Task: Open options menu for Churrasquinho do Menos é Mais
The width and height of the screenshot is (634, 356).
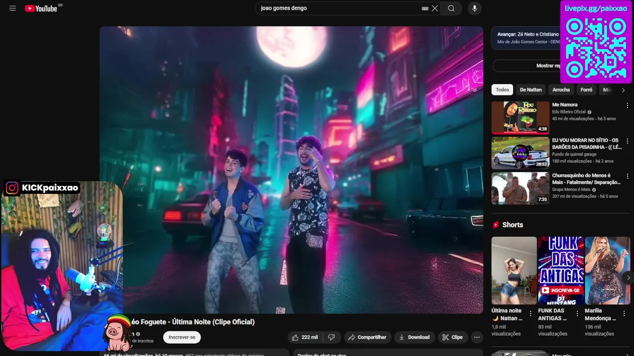Action: tap(628, 177)
